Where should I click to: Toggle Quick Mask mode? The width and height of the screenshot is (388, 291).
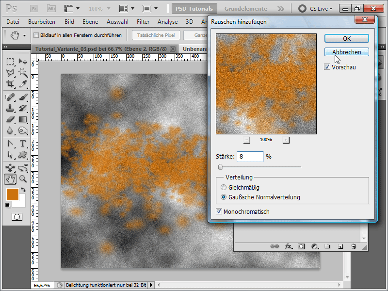[17, 217]
